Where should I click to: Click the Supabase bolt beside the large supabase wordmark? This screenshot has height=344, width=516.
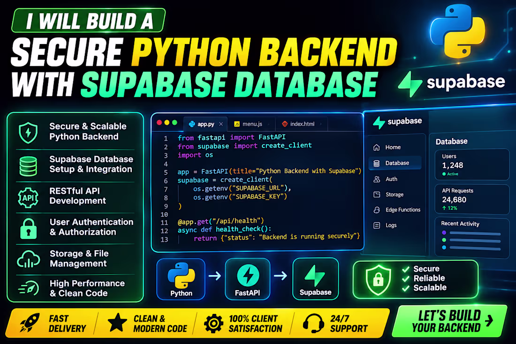pos(410,84)
